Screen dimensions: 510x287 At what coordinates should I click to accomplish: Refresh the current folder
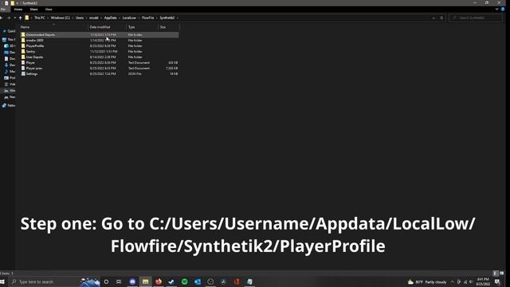coord(441,18)
